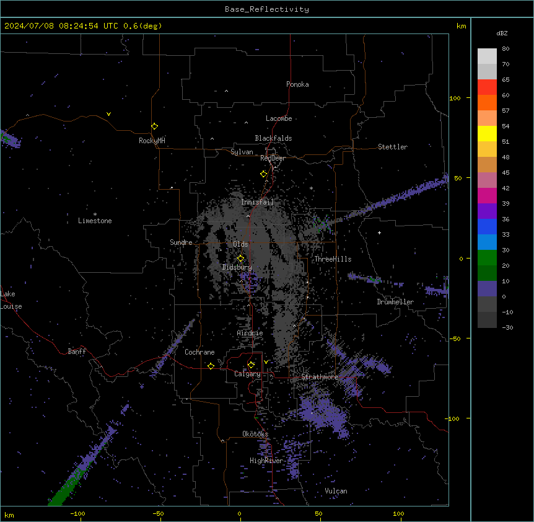Click the km unit label at bottom left
534x522 pixels.
point(9,515)
